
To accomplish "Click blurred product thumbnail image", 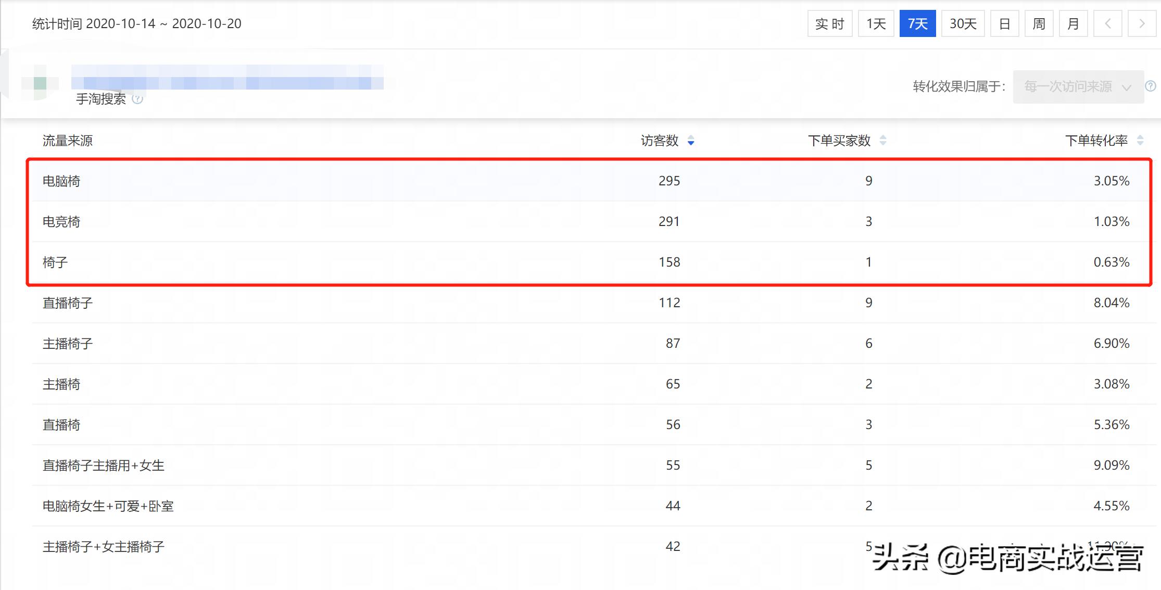I will [40, 83].
